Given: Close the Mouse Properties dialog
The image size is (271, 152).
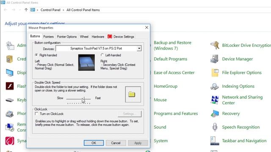Looking at the screenshot, I should [147, 27].
